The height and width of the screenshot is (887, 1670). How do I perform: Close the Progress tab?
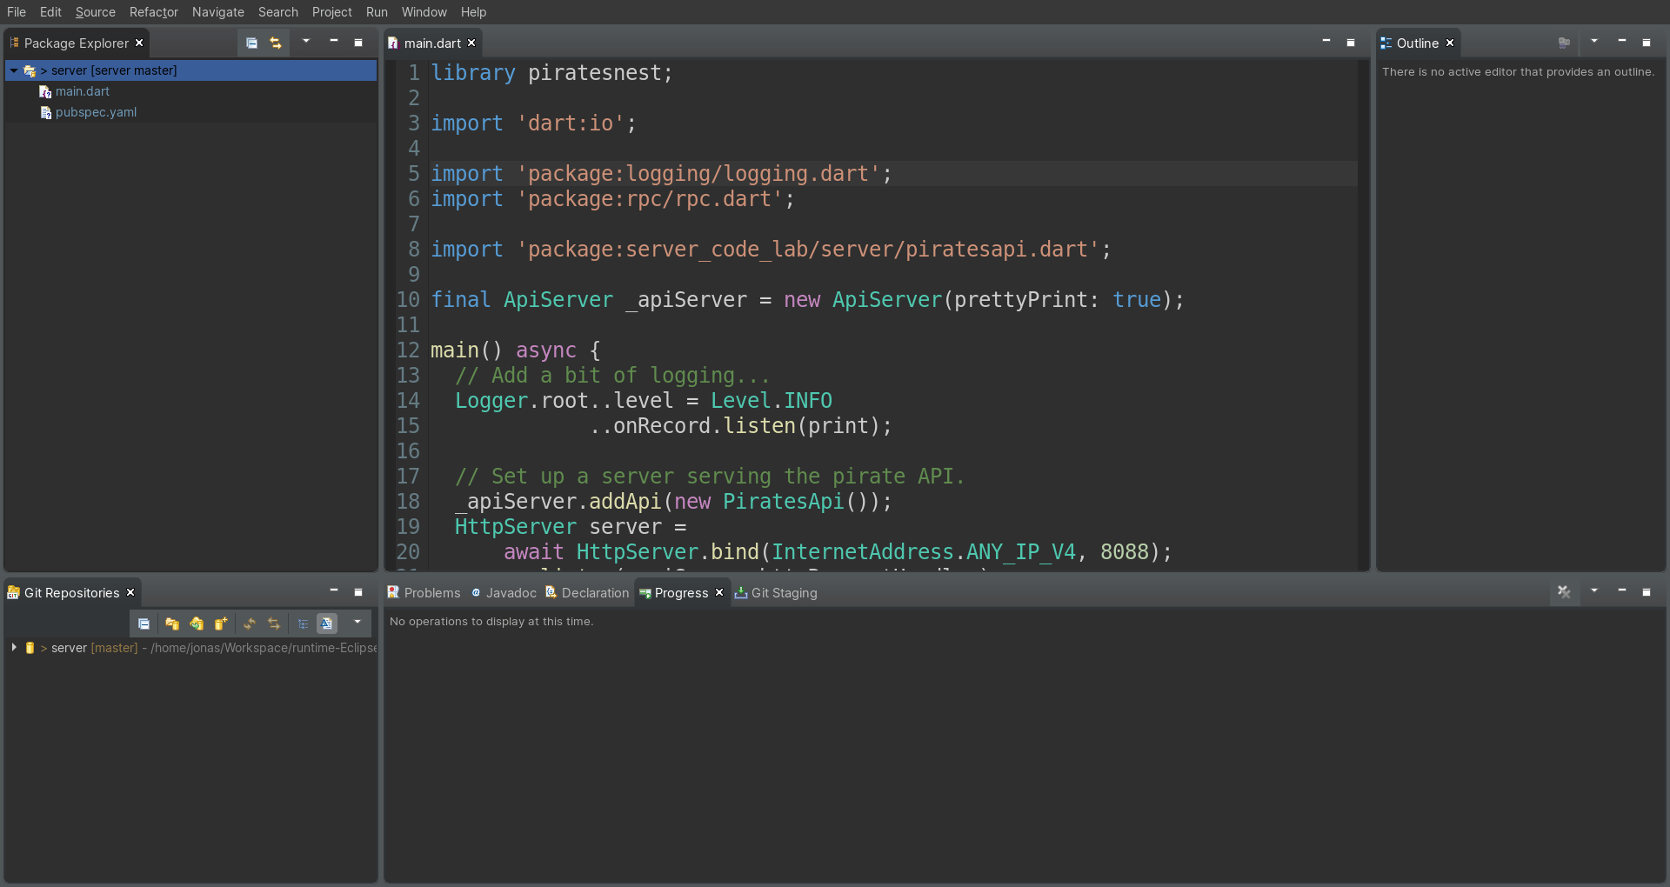[719, 592]
